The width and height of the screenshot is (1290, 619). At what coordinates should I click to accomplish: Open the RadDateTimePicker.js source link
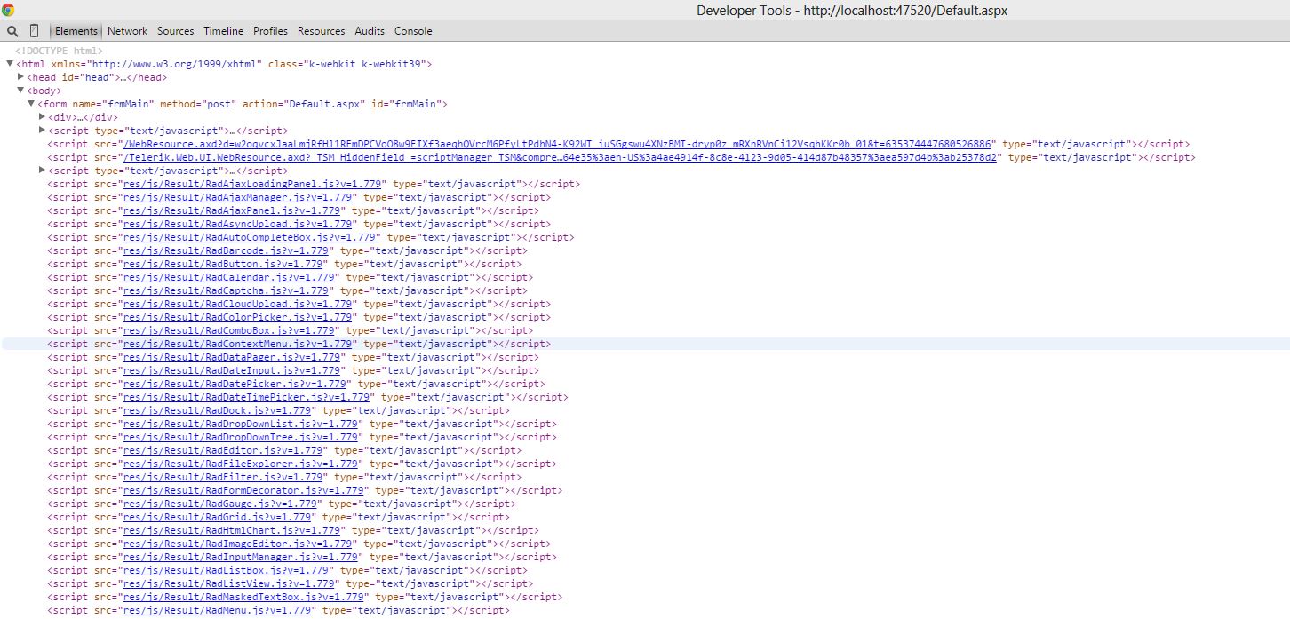248,397
